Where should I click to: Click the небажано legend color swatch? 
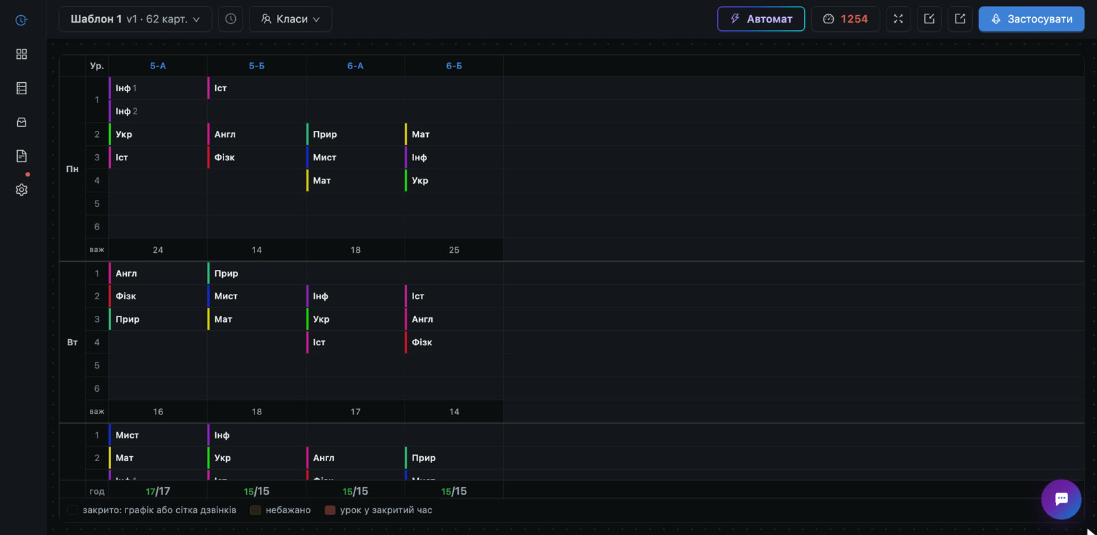click(256, 510)
